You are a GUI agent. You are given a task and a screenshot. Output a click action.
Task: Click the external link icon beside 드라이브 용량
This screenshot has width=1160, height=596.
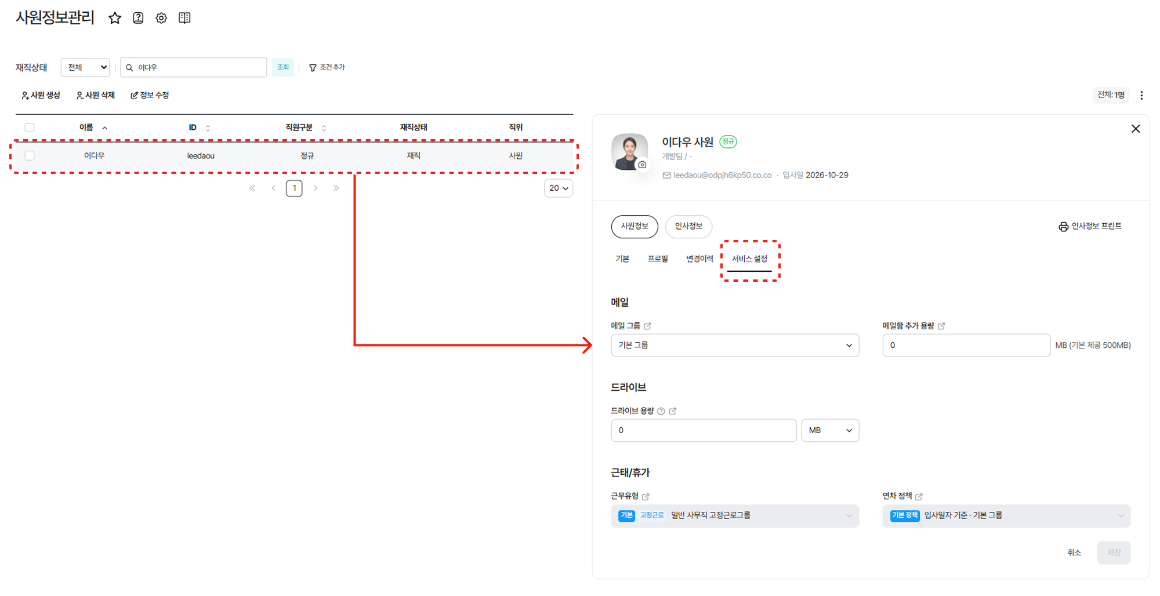pos(673,411)
